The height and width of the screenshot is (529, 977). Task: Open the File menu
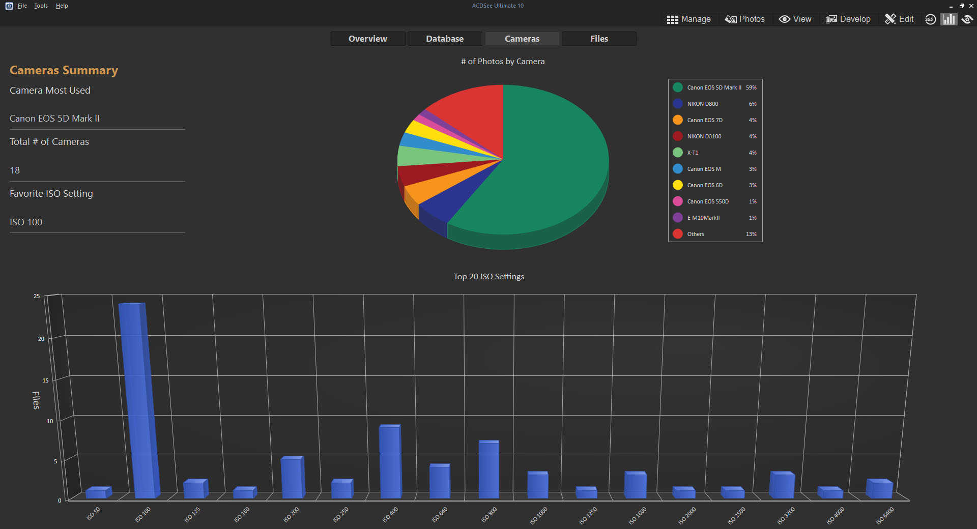point(22,6)
